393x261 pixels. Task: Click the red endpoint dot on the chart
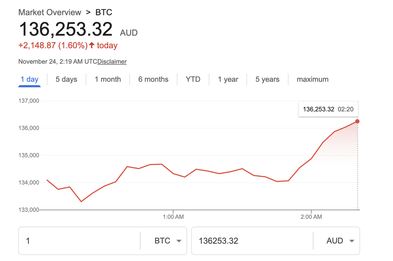click(x=357, y=121)
